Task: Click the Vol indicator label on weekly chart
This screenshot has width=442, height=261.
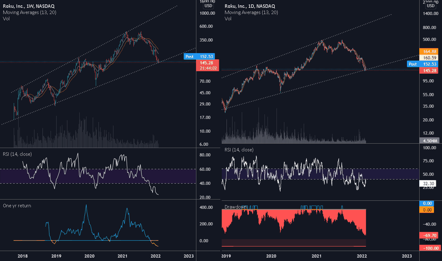Action: tap(6, 19)
